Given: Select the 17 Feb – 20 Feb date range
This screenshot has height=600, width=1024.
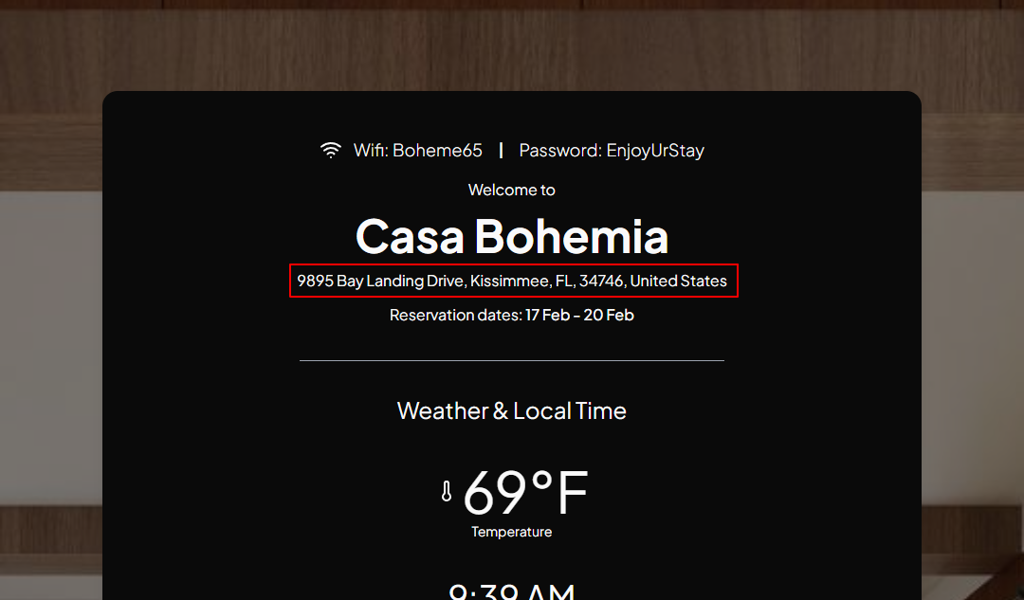Looking at the screenshot, I should (579, 315).
